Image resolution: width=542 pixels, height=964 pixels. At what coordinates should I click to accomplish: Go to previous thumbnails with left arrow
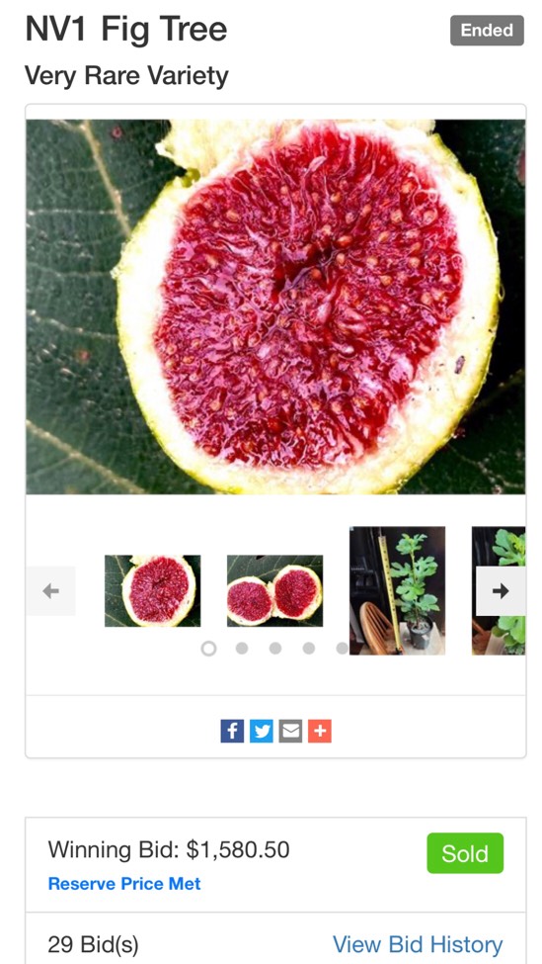click(51, 591)
